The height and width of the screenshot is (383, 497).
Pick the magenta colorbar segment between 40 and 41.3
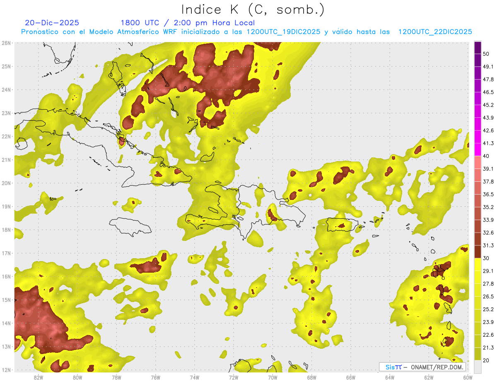[x=478, y=150]
